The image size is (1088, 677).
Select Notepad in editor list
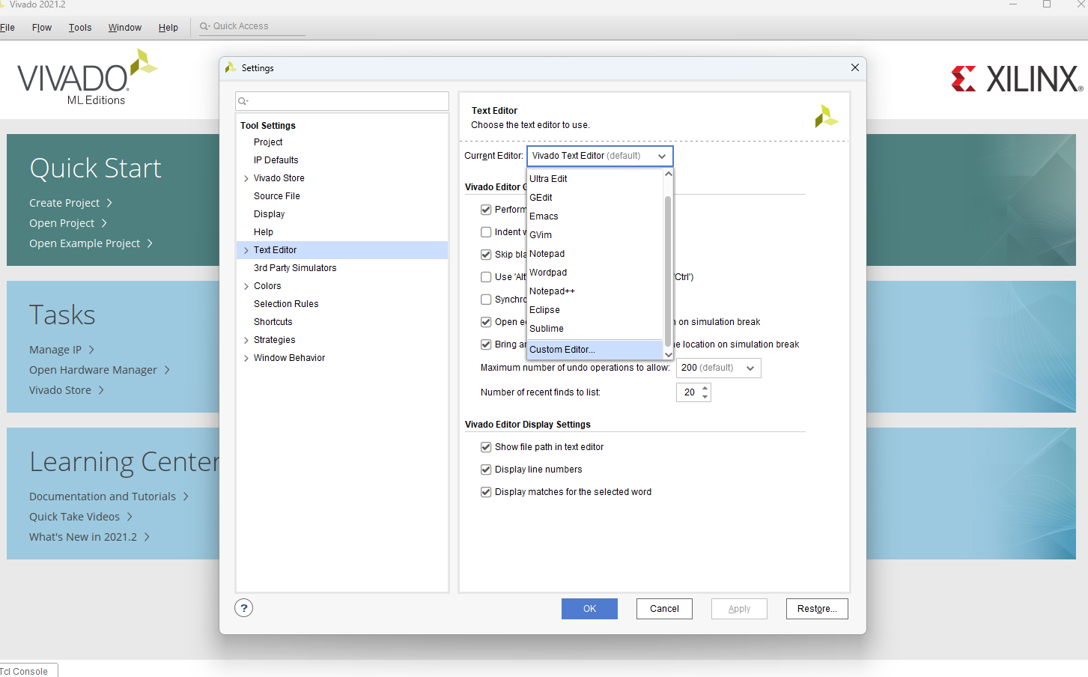(x=595, y=254)
